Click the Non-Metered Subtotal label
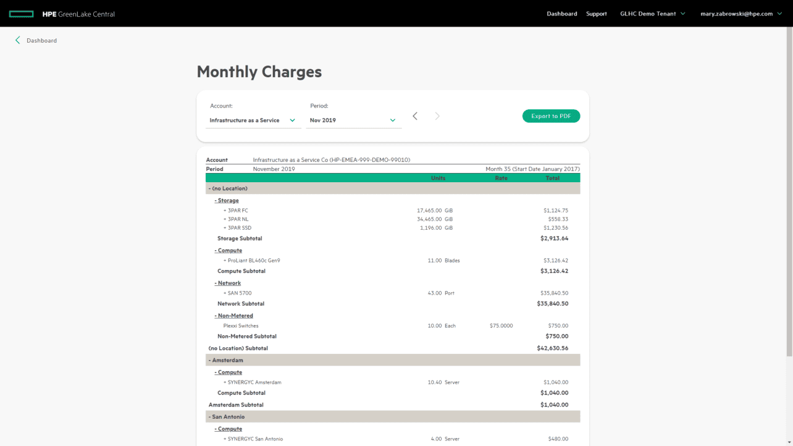This screenshot has width=793, height=446. pyautogui.click(x=247, y=337)
